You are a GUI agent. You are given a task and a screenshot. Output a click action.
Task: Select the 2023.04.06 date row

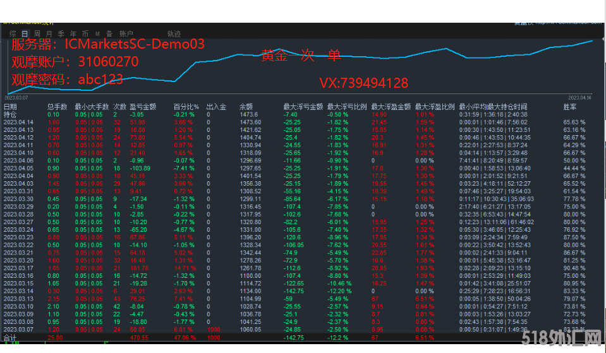pos(18,160)
